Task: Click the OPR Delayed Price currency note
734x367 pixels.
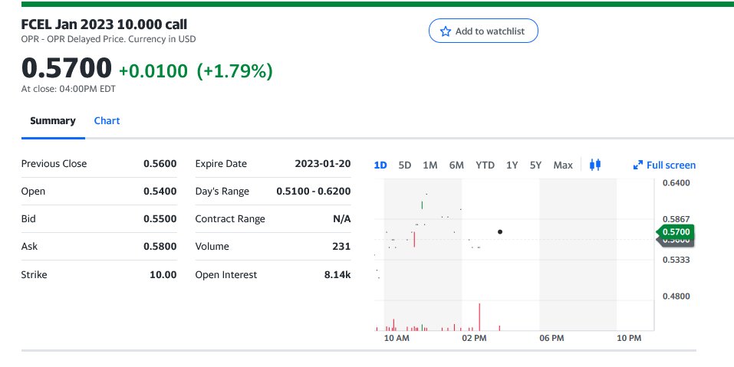Action: (x=108, y=39)
